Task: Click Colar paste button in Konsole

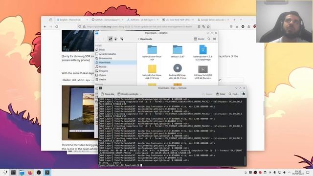Action: pyautogui.click(x=221, y=94)
